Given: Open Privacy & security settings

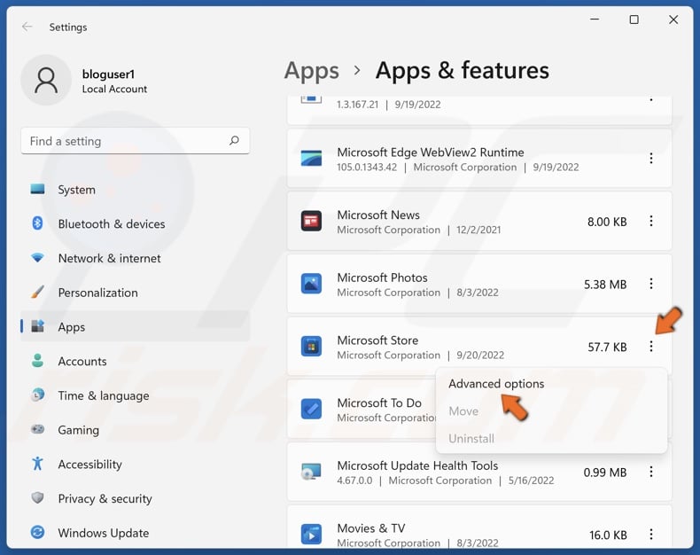Looking at the screenshot, I should [x=135, y=498].
